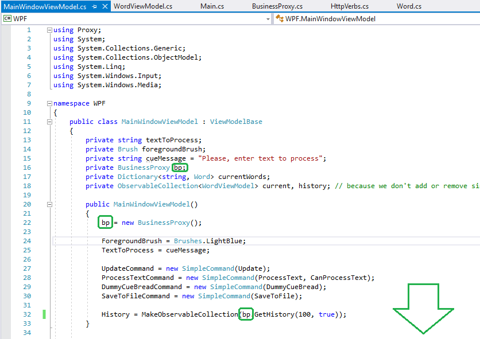Click the 'ViewModelBase' base class name

[236, 122]
